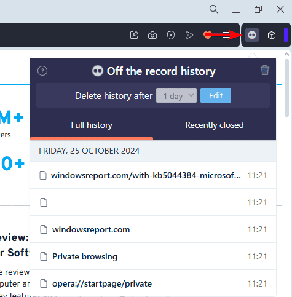Click the page icon beside opera://startpage/private
The image size is (292, 297).
44,283
